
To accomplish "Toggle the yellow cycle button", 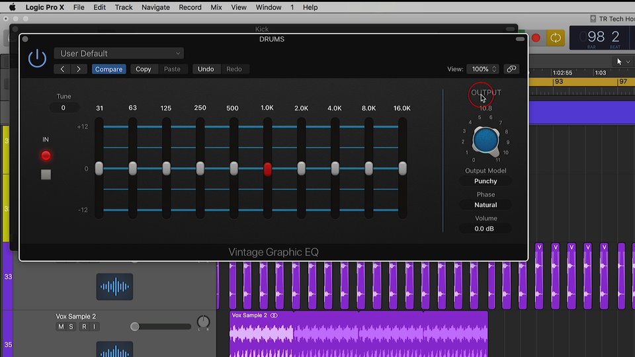I will [x=556, y=38].
